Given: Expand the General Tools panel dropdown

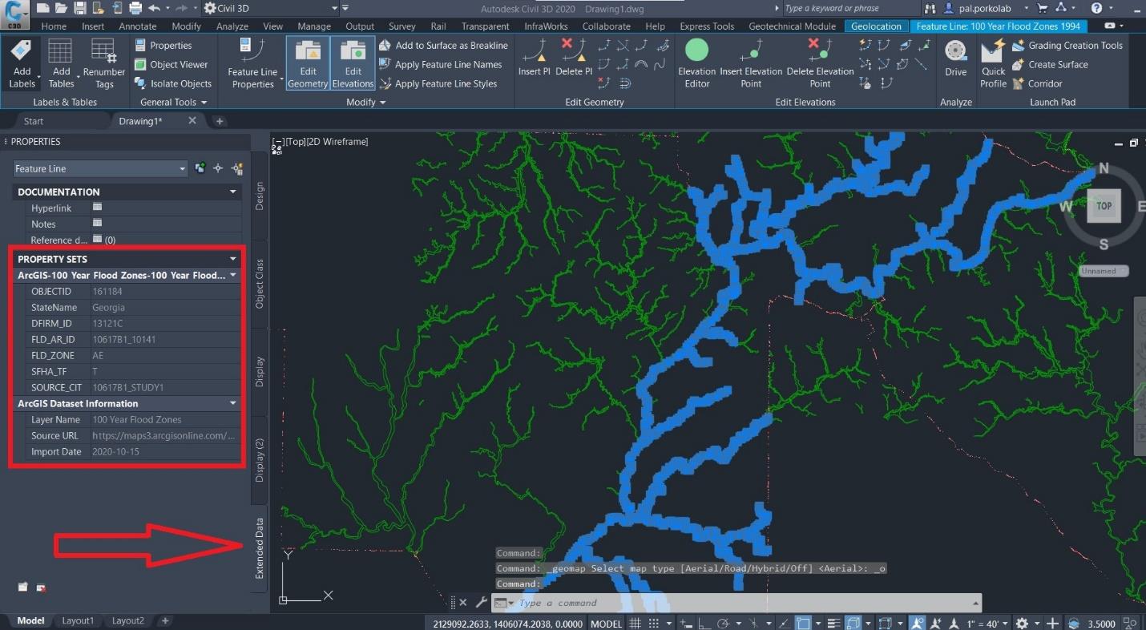Looking at the screenshot, I should point(173,102).
